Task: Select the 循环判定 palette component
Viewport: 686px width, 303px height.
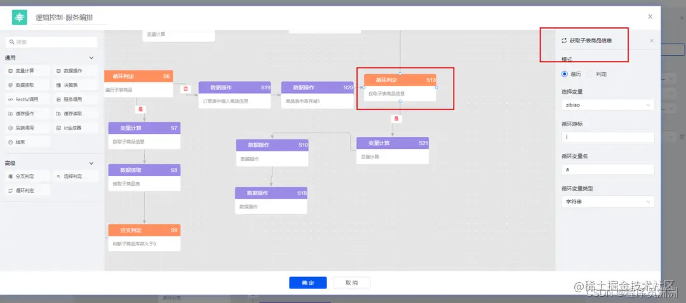Action: [x=27, y=191]
